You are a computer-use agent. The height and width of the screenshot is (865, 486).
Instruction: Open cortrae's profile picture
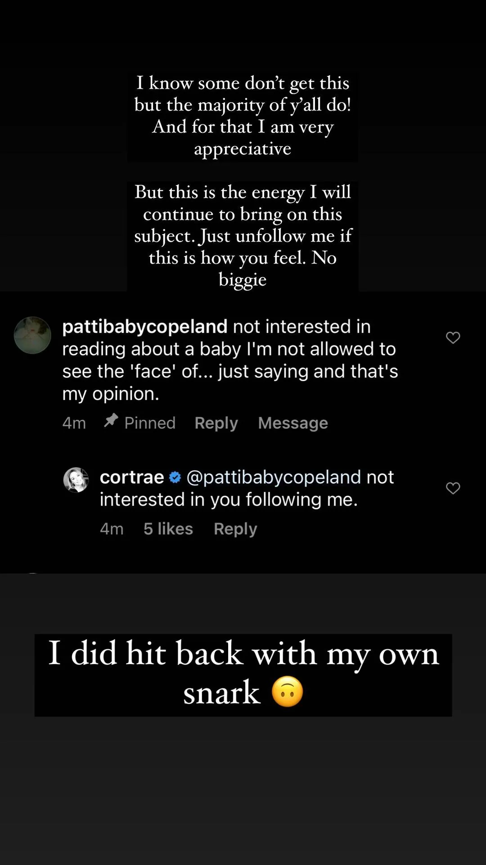click(76, 480)
